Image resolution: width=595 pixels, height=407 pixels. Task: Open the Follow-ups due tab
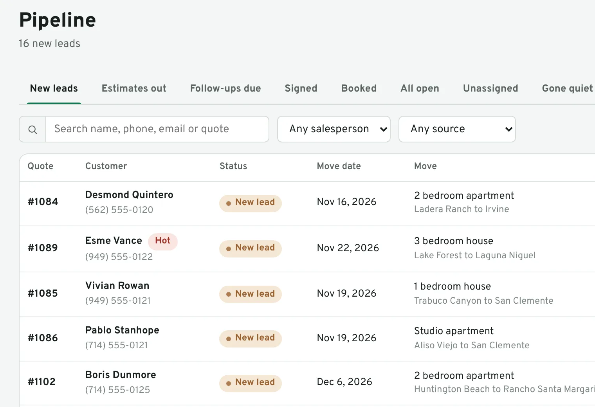(x=225, y=88)
